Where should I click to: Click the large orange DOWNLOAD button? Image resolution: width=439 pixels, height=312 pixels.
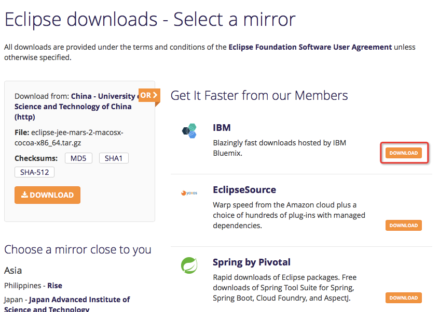pyautogui.click(x=47, y=195)
